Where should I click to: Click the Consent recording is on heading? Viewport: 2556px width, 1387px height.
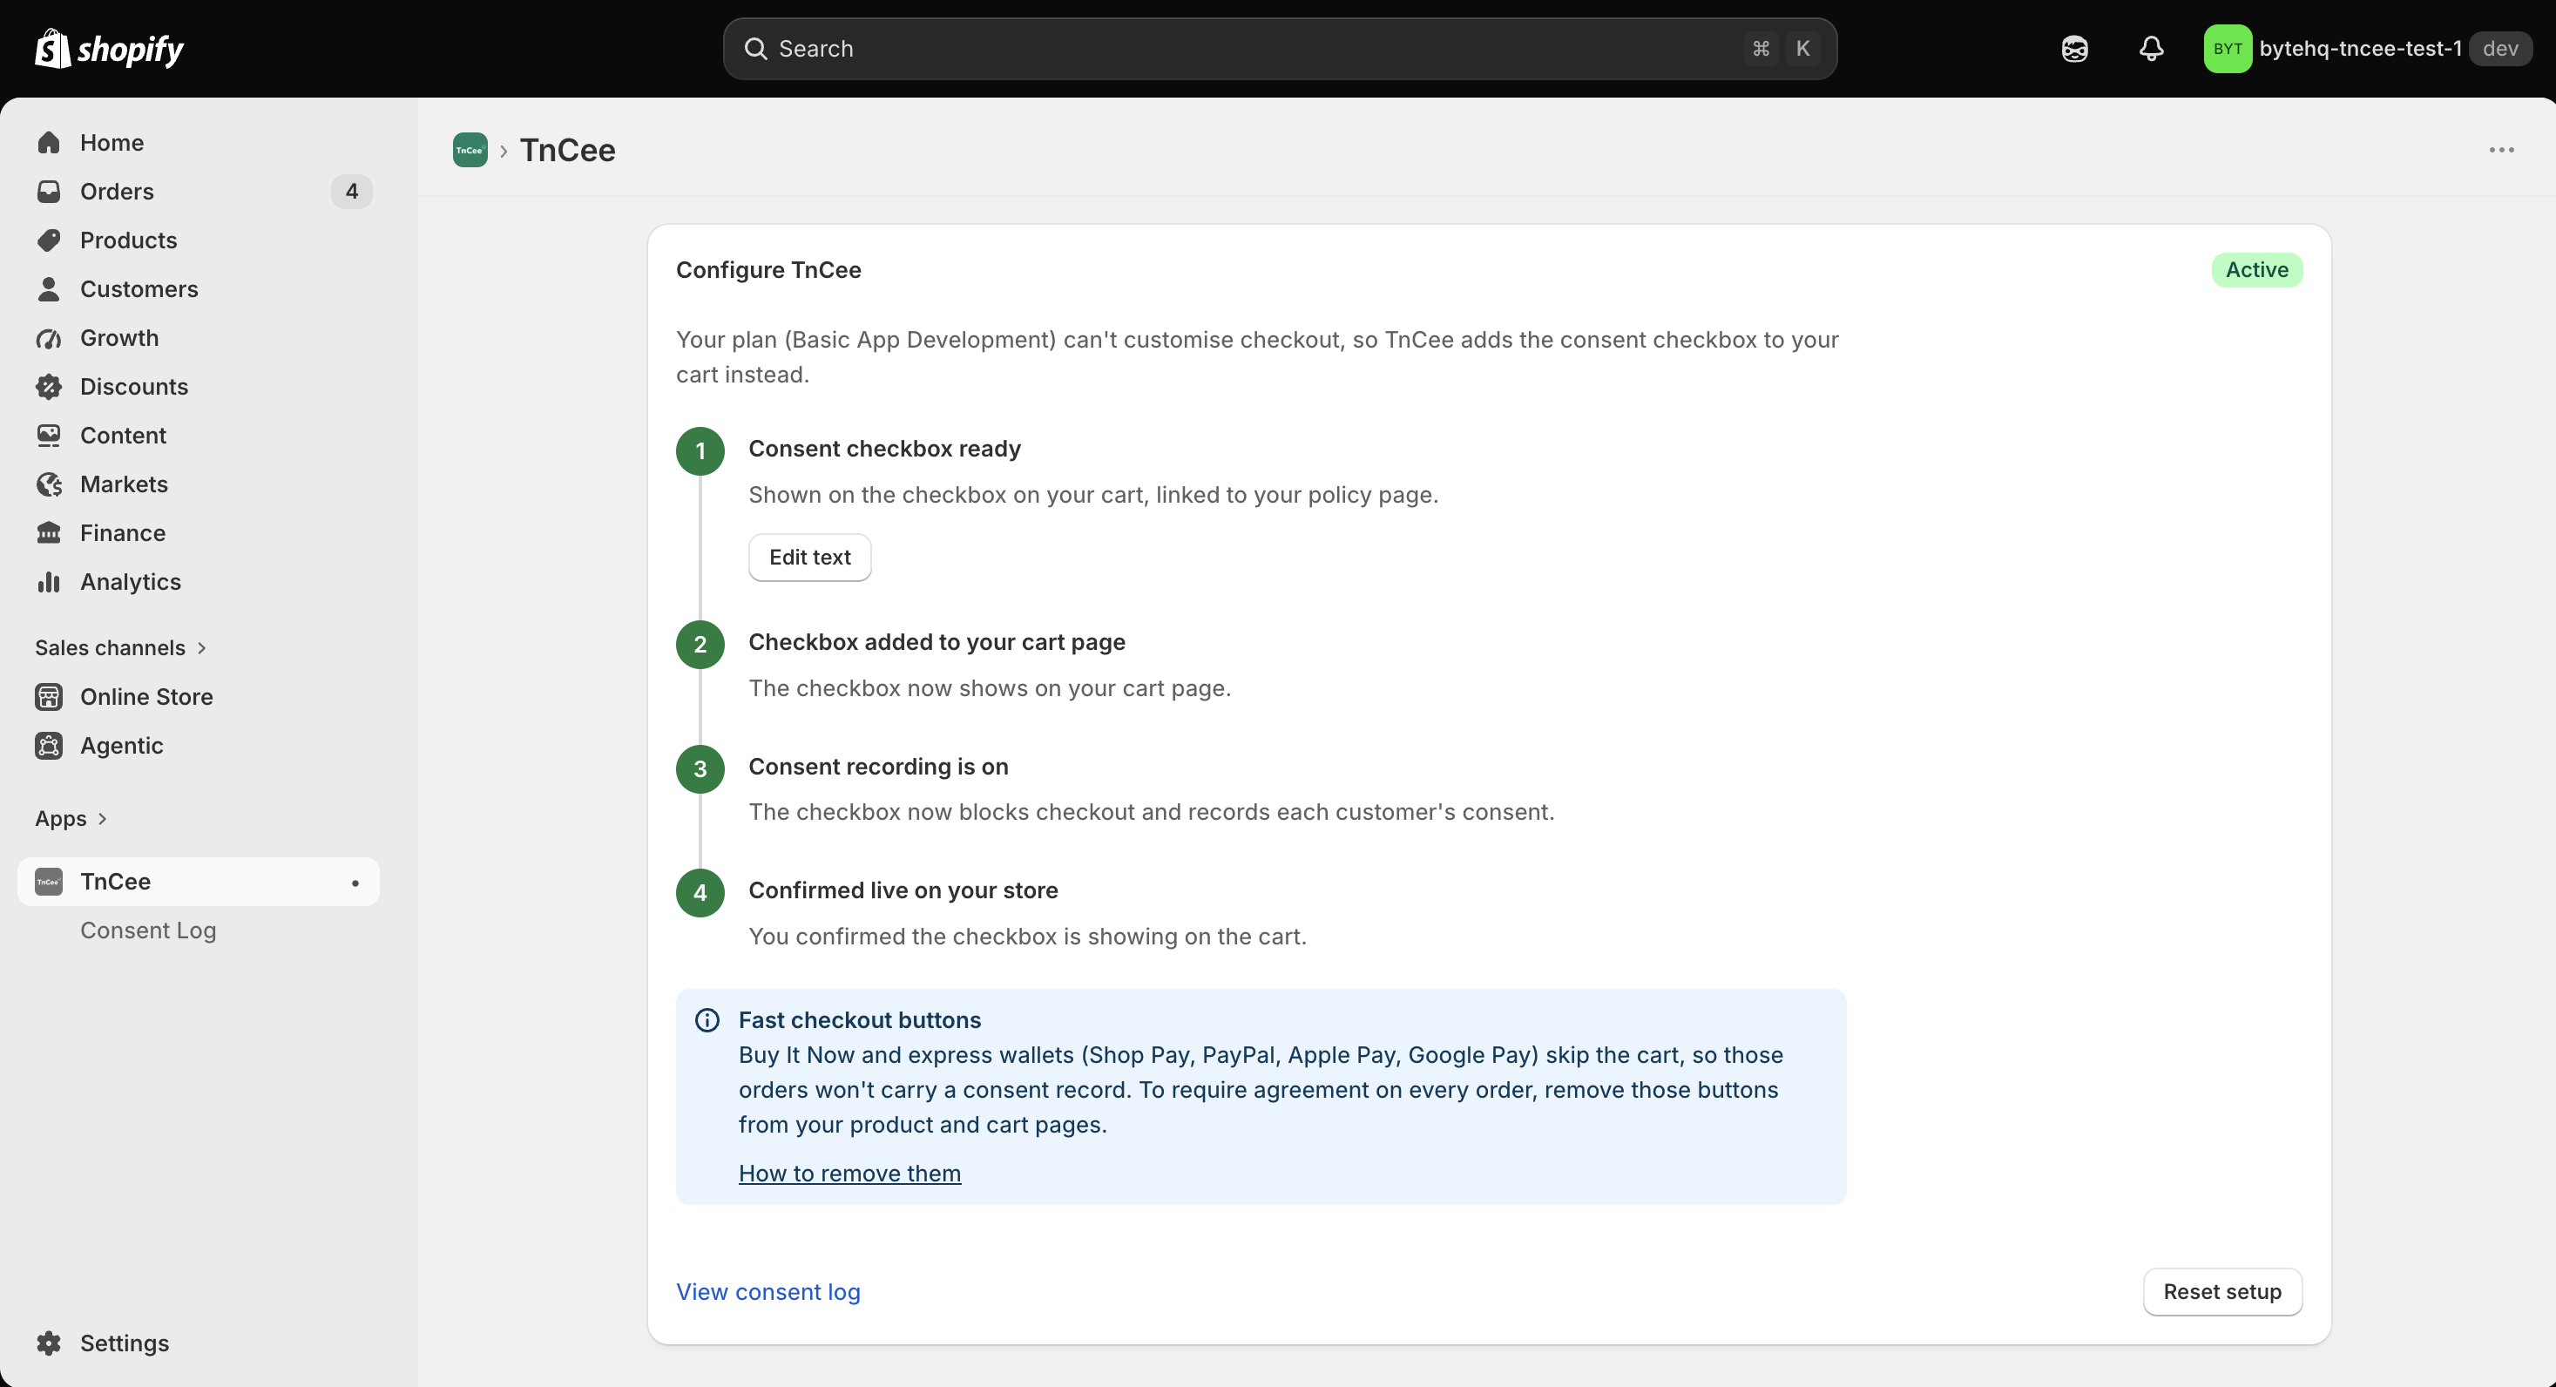coord(878,766)
